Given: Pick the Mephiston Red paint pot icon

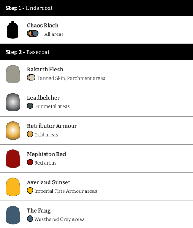Looking at the screenshot, I should pyautogui.click(x=13, y=159).
